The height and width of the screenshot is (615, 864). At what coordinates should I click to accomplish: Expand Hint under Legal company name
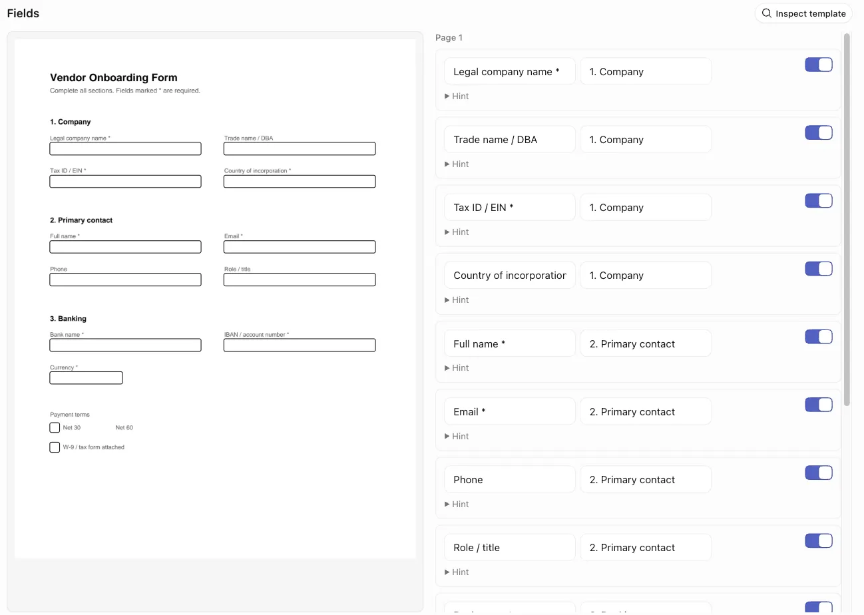(x=457, y=96)
